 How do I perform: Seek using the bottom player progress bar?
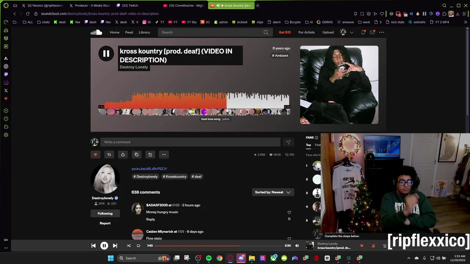click(219, 246)
